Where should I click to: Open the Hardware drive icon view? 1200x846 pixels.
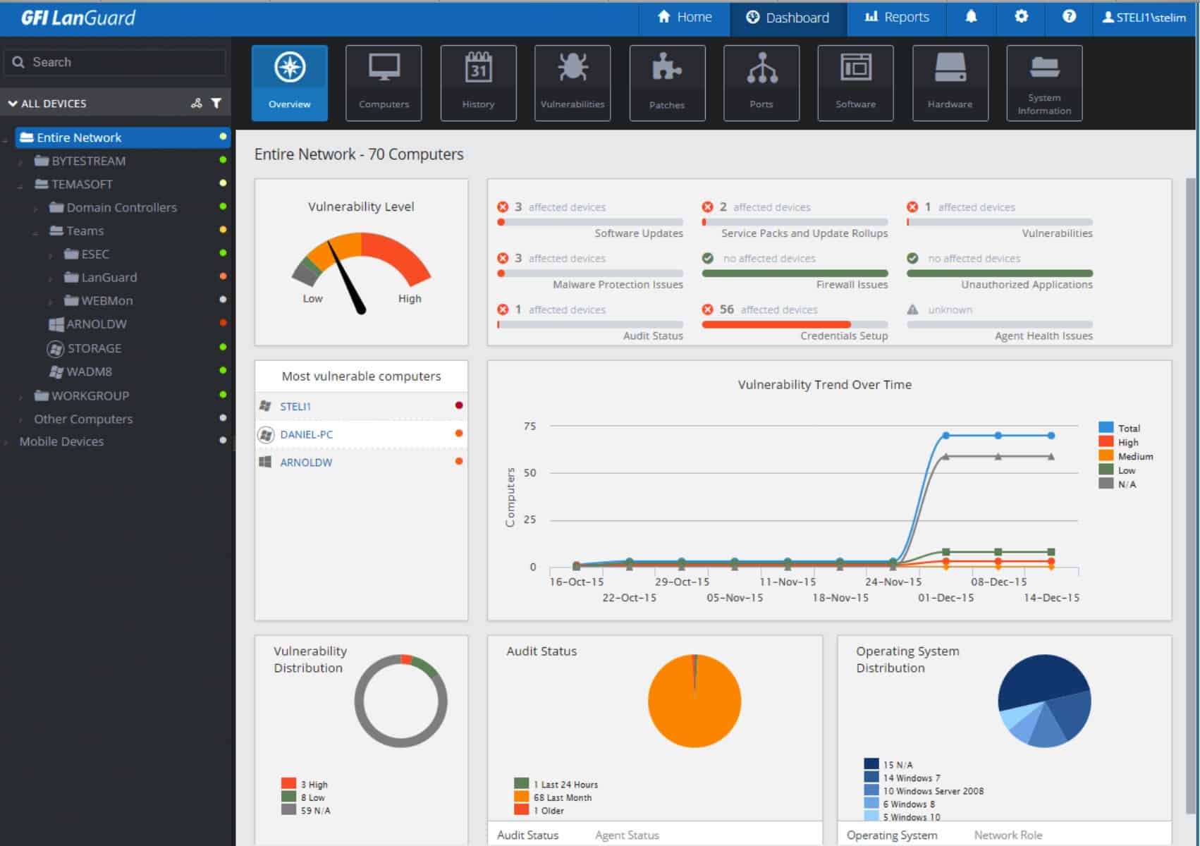pos(950,82)
